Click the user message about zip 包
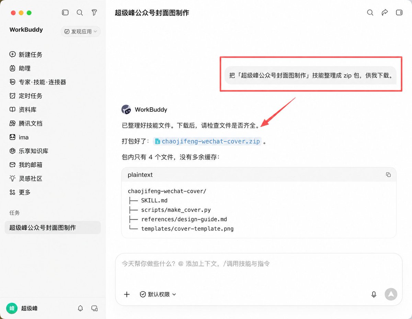The width and height of the screenshot is (412, 319). (x=310, y=75)
